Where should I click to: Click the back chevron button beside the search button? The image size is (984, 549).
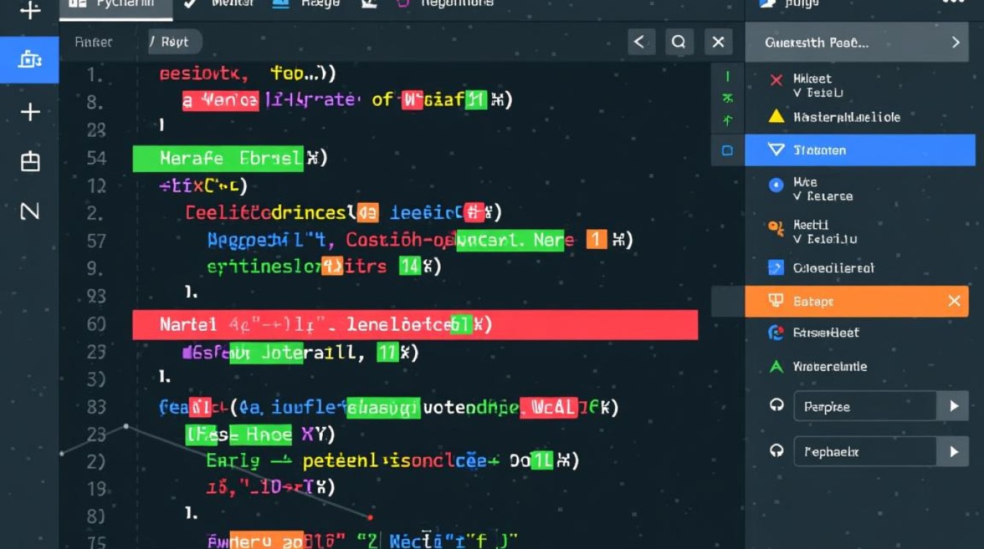coord(640,42)
